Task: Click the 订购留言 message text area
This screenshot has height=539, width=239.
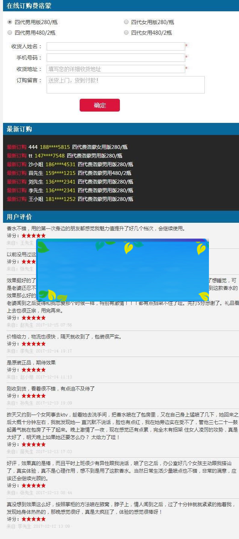Action: (126, 85)
